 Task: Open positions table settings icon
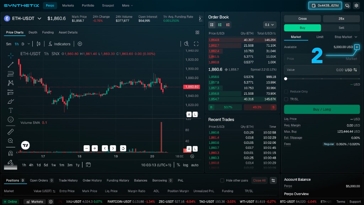click(273, 180)
